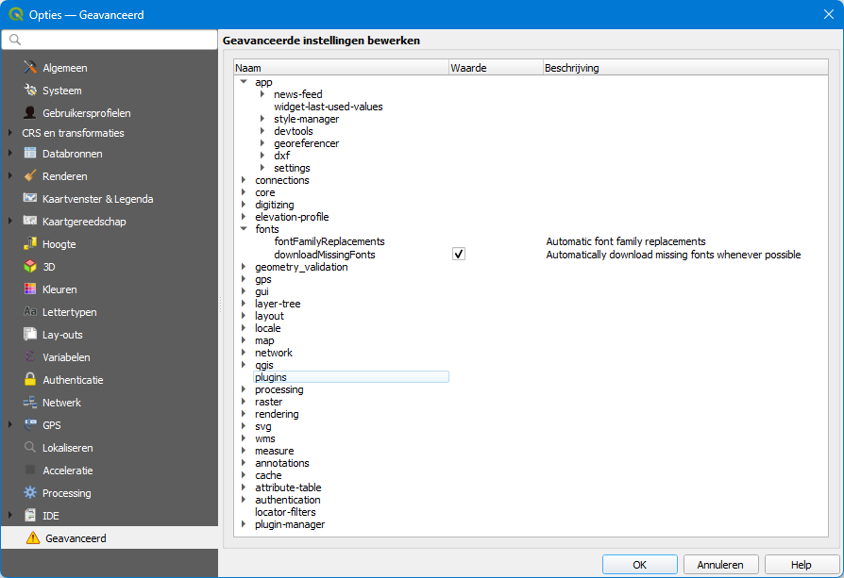Open the Databronnen table icon
Image resolution: width=844 pixels, height=578 pixels.
30,154
